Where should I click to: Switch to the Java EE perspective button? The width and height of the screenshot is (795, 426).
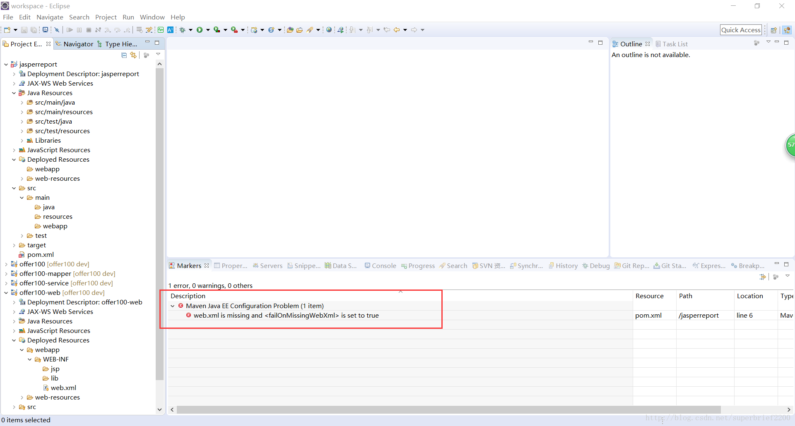point(787,30)
